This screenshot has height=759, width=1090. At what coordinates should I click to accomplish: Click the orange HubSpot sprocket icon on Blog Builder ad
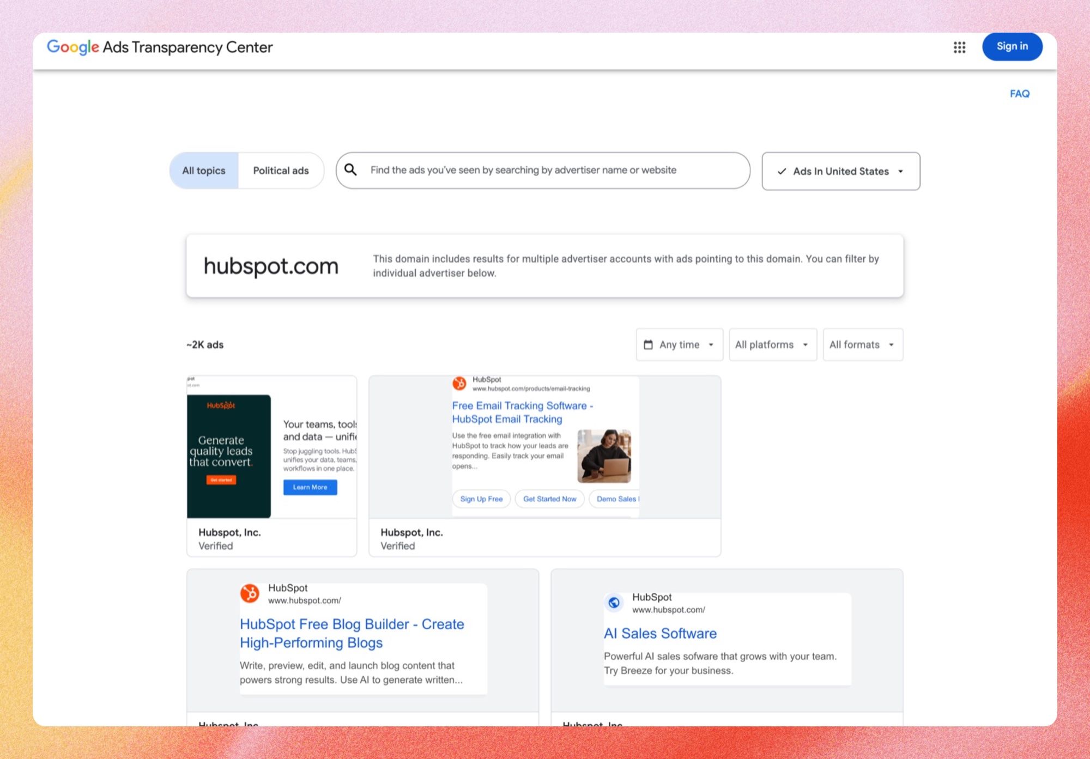point(250,593)
